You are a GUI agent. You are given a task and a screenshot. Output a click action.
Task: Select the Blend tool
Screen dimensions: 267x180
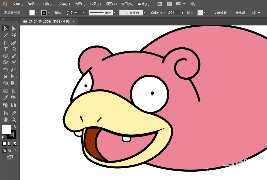pos(14,98)
